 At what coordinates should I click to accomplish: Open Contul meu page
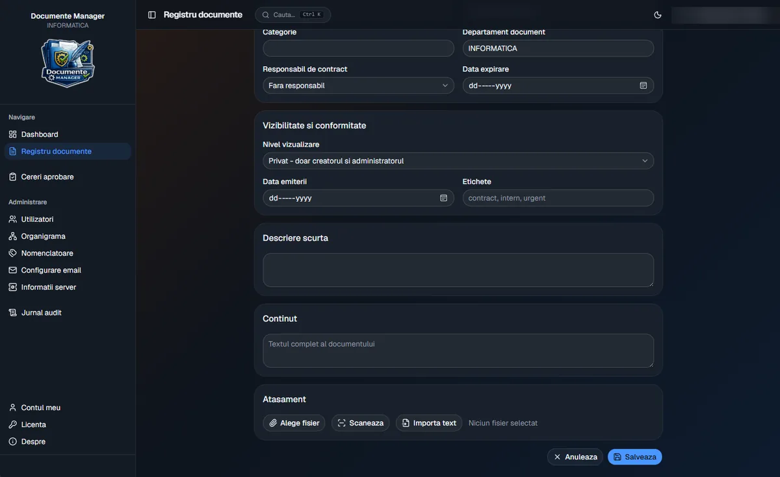click(x=68, y=408)
